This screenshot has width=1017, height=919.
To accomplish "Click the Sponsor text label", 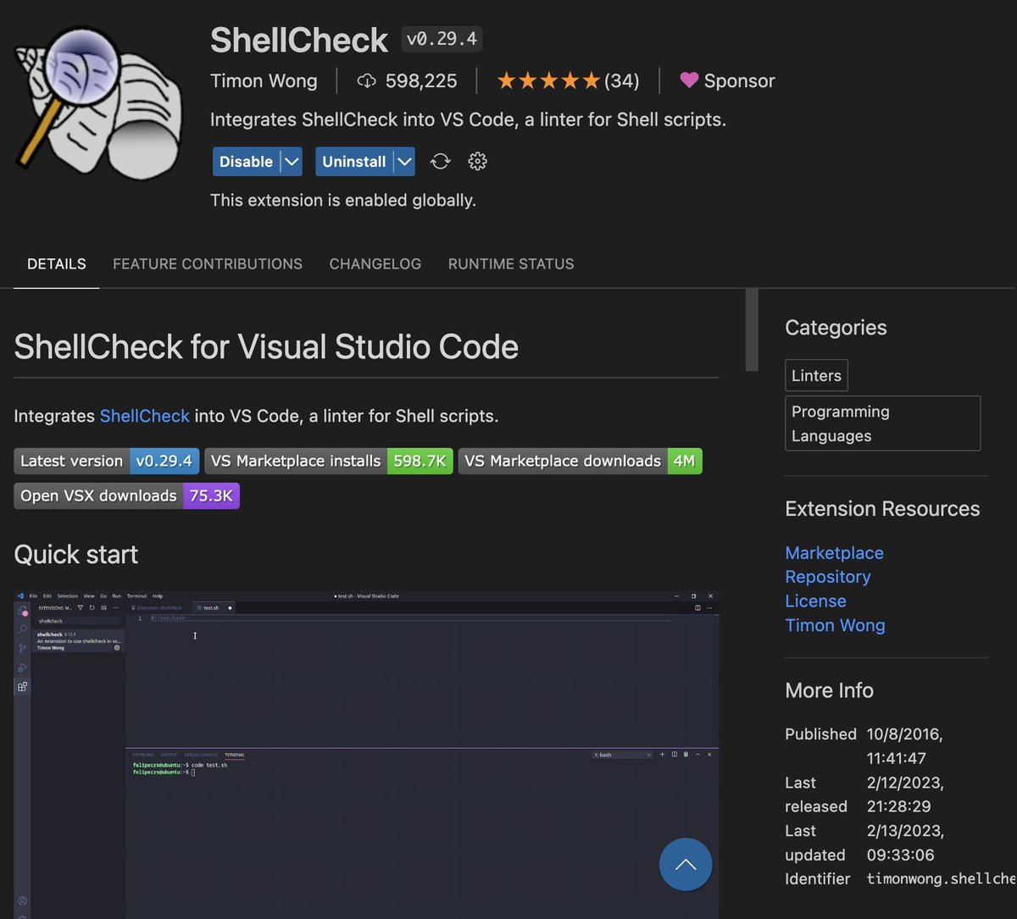I will tap(739, 81).
